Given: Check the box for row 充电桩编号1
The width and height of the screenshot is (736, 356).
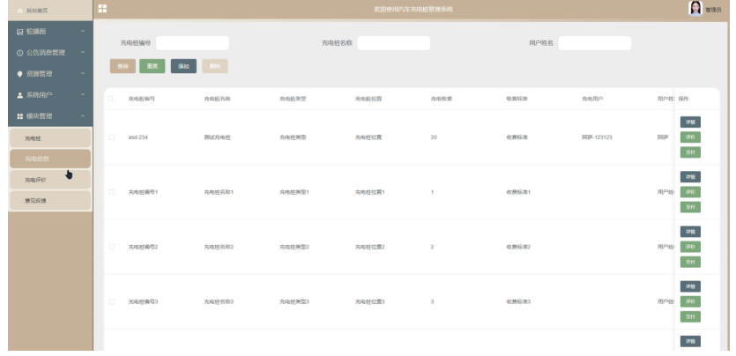Looking at the screenshot, I should click(x=112, y=192).
